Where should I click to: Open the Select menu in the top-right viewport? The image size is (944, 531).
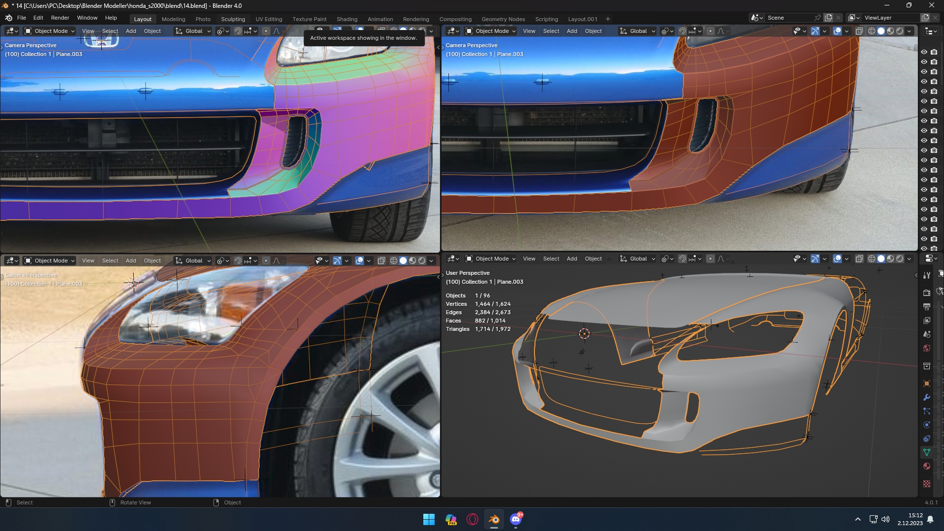point(551,31)
